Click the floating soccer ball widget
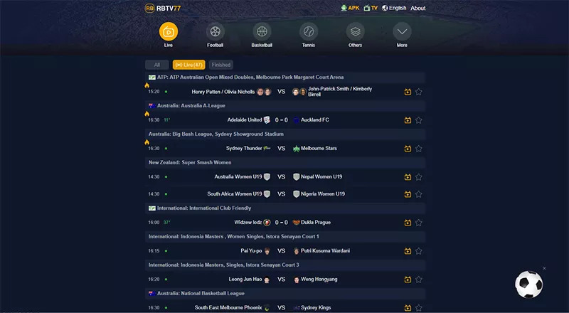The width and height of the screenshot is (569, 313). 529,285
